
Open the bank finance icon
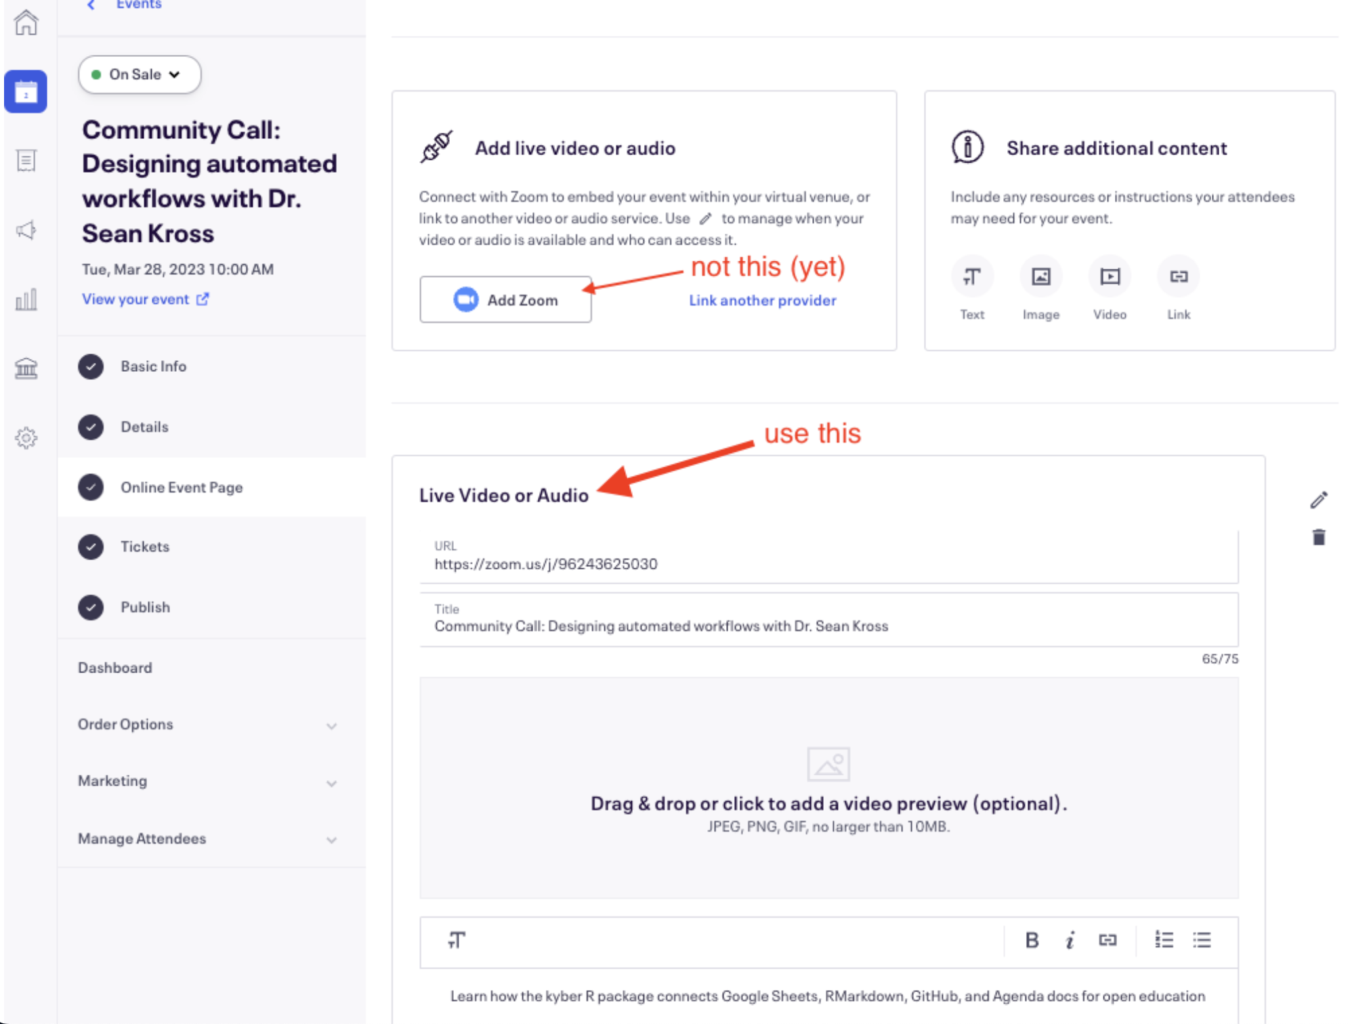point(26,368)
